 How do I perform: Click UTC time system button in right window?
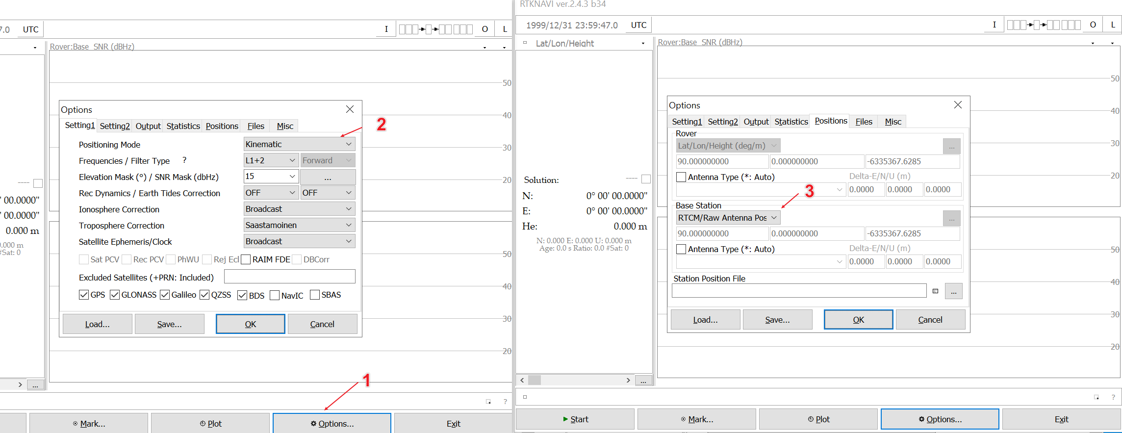[639, 25]
